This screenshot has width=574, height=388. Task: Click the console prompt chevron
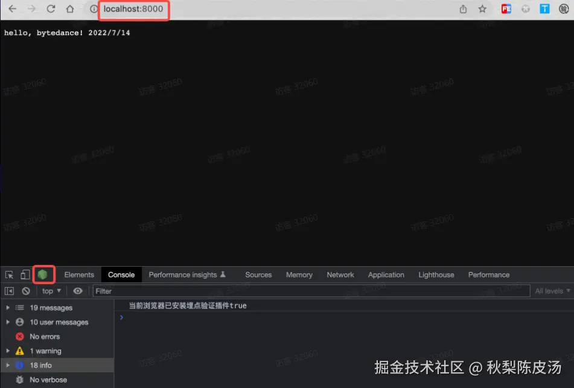point(121,317)
